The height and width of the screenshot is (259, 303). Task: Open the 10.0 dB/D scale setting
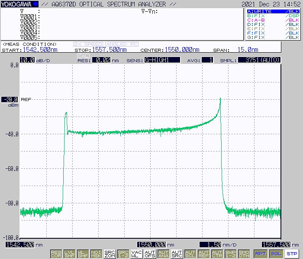click(x=27, y=60)
